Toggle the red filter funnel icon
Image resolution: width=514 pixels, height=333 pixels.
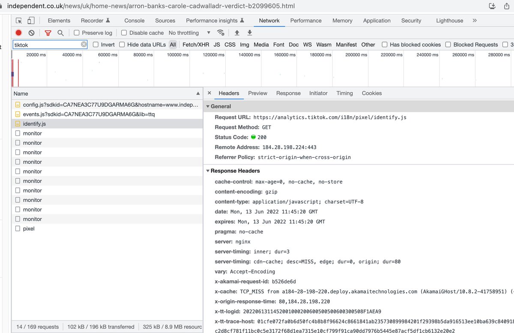pos(48,33)
